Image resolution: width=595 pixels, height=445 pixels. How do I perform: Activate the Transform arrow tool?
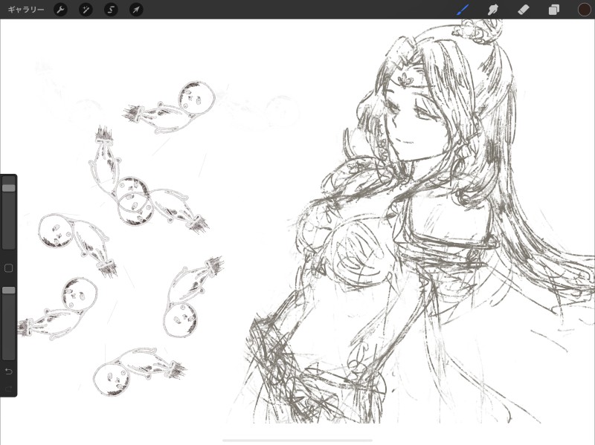point(136,10)
